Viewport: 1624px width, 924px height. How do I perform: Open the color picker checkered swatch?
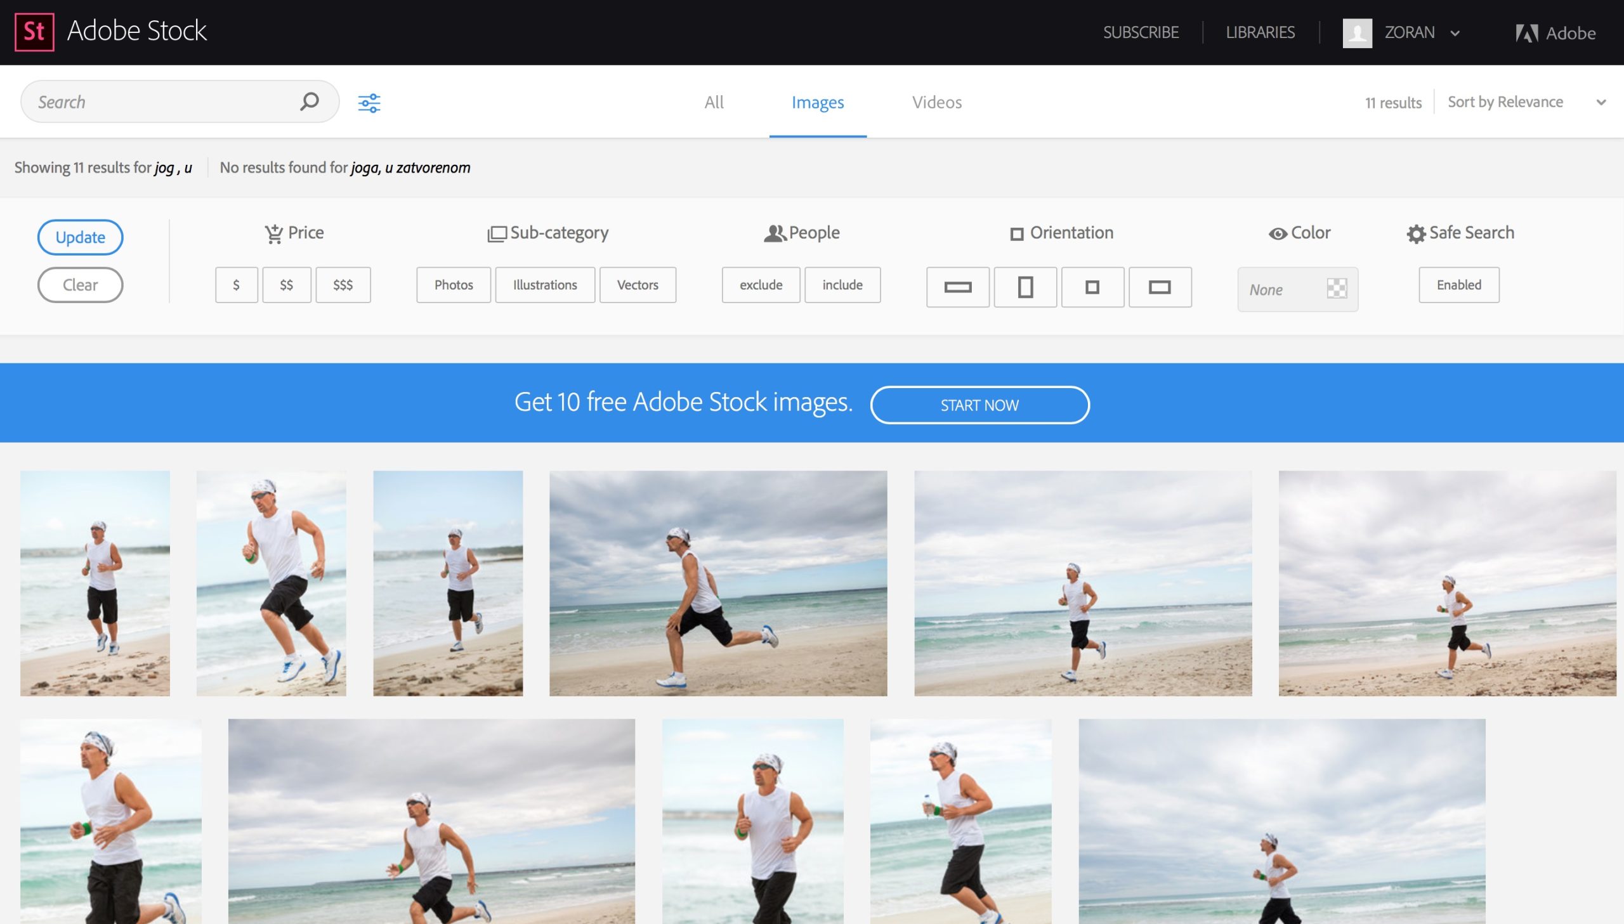click(x=1336, y=289)
